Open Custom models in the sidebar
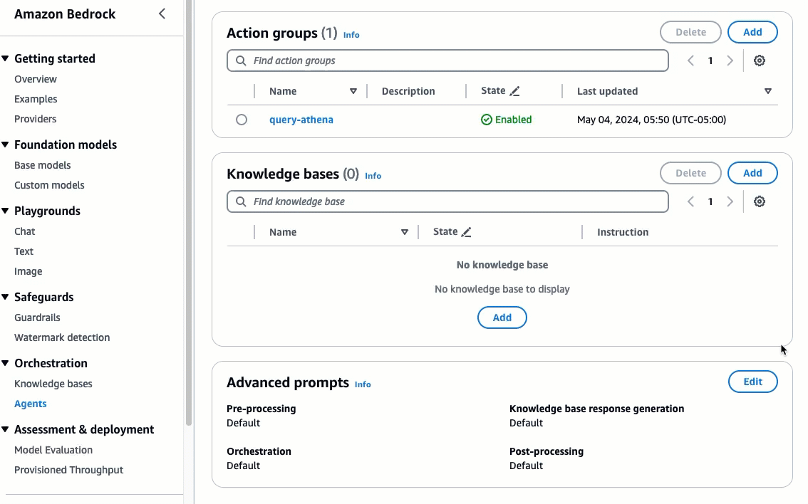808x504 pixels. [49, 185]
